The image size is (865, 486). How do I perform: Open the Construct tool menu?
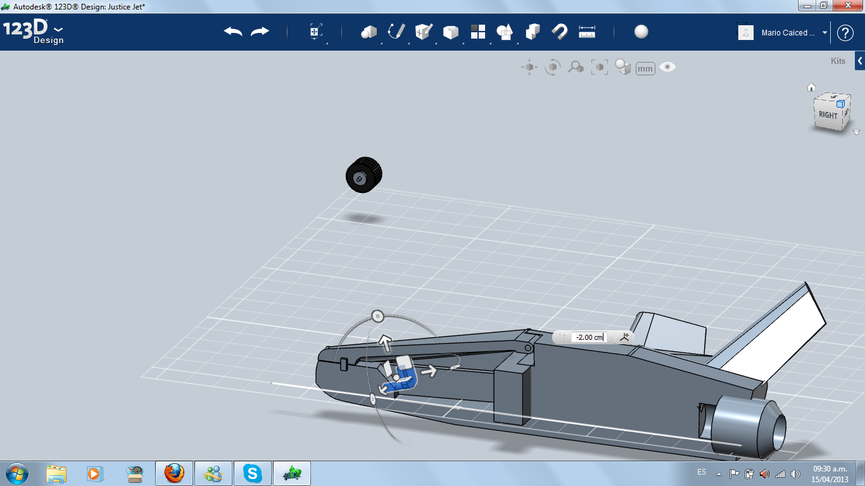coord(423,32)
